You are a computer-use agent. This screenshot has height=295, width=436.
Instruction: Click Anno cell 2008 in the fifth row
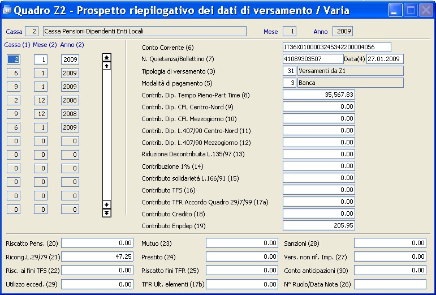click(x=70, y=114)
